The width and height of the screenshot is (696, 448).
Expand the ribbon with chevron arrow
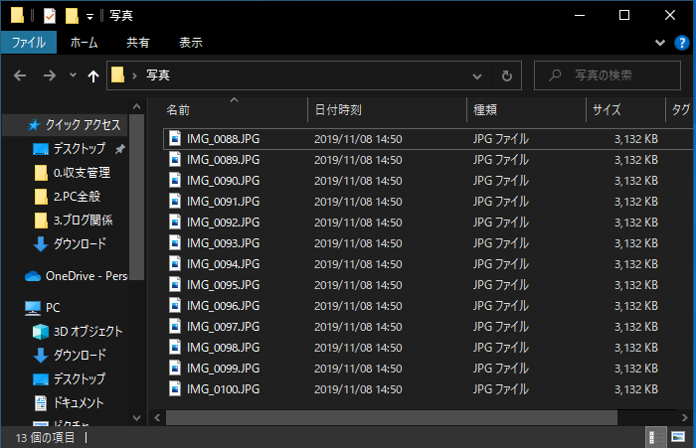point(661,43)
